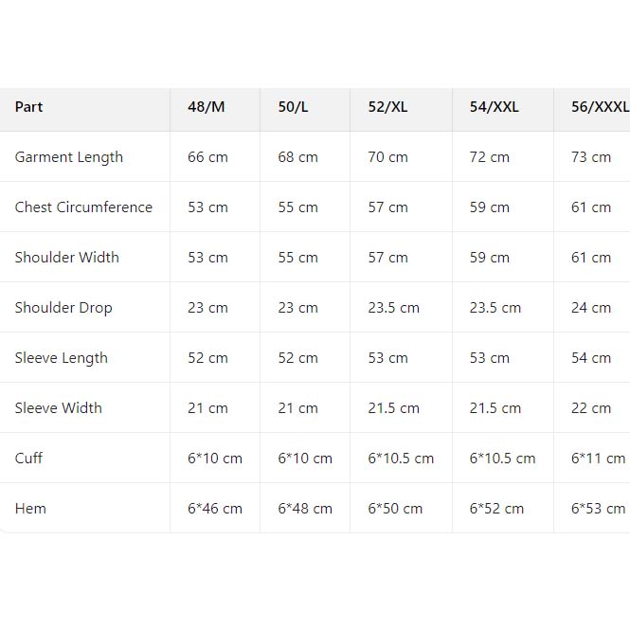Viewport: 630px width, 630px height.
Task: Select the 48/M size column header
Action: (207, 107)
